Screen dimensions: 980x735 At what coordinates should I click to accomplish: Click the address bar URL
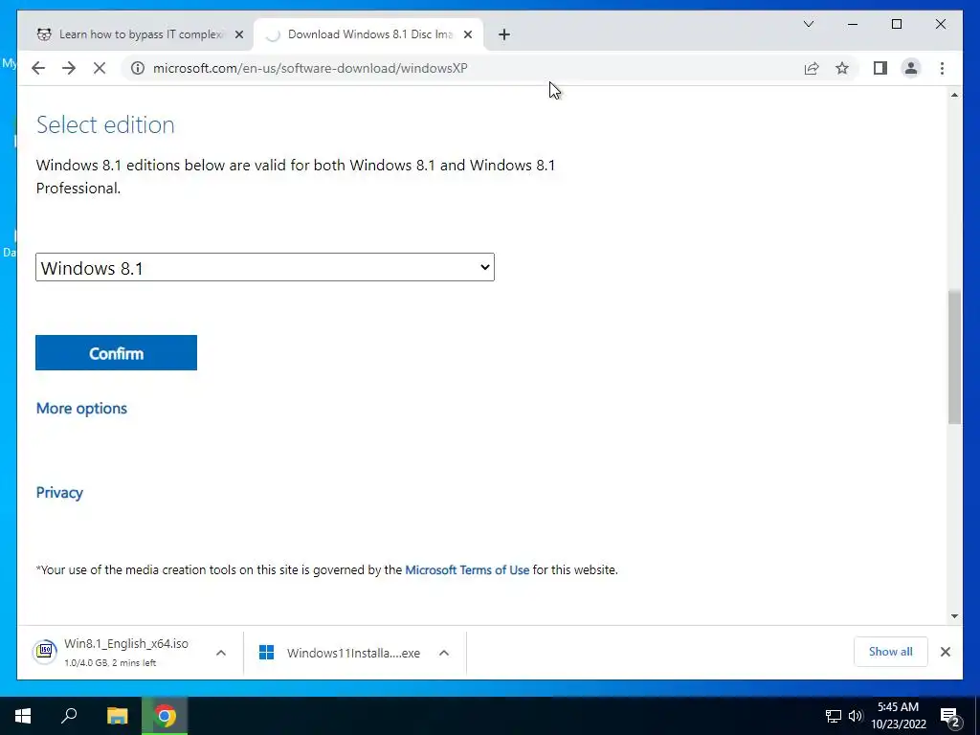(310, 68)
